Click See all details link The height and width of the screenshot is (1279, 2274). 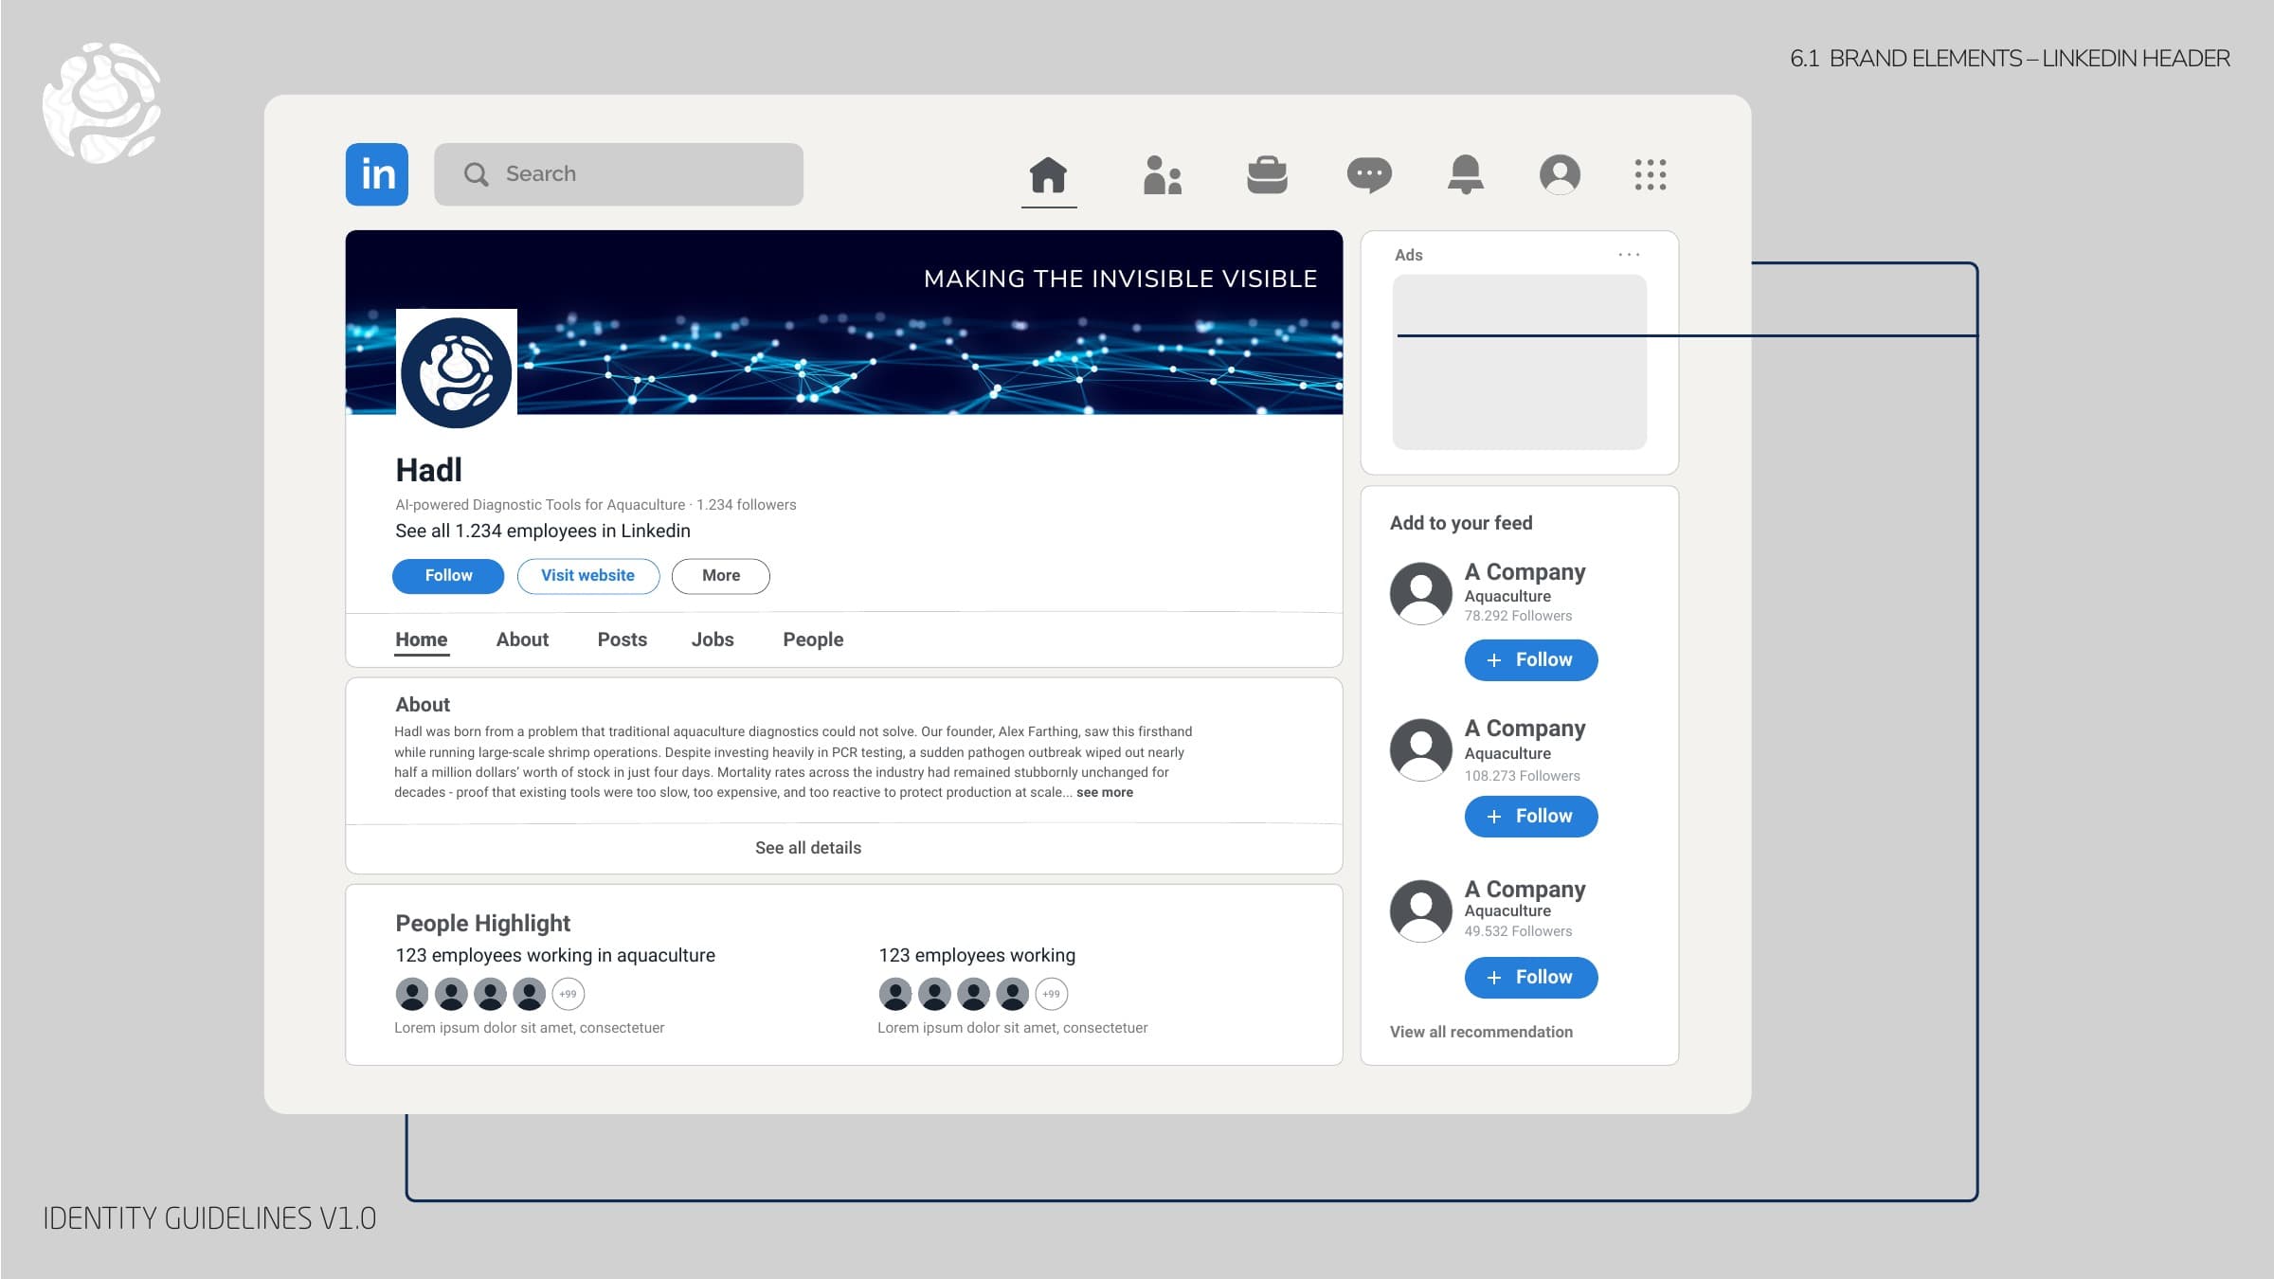click(808, 848)
